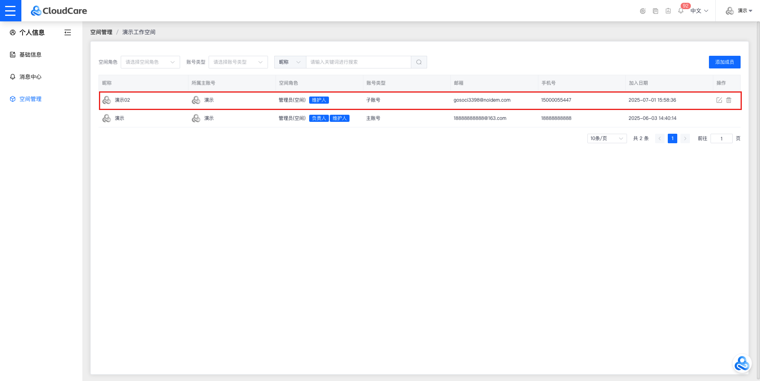Change the 10条/页 page size dropdown
The image size is (760, 381).
(x=606, y=138)
